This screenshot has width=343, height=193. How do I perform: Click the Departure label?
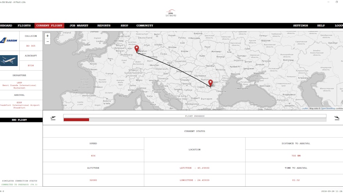pos(19,75)
